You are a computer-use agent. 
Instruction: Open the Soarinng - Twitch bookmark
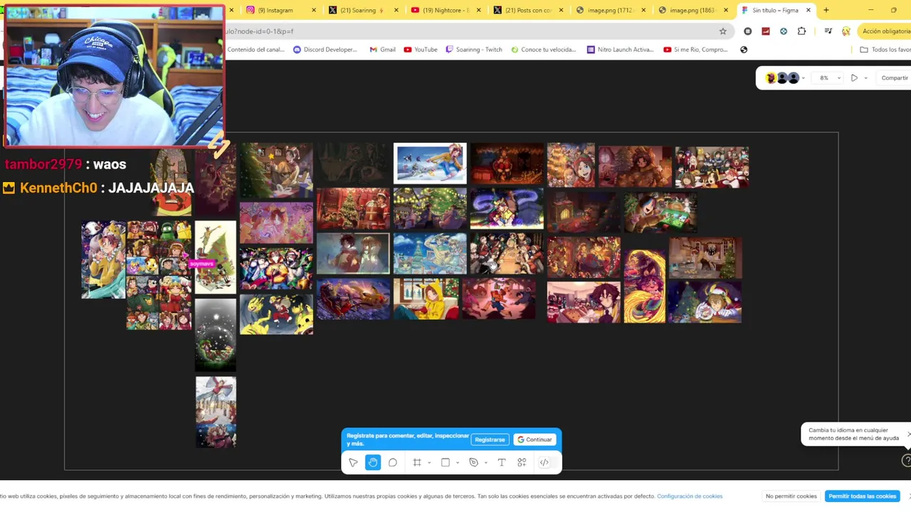tap(474, 50)
